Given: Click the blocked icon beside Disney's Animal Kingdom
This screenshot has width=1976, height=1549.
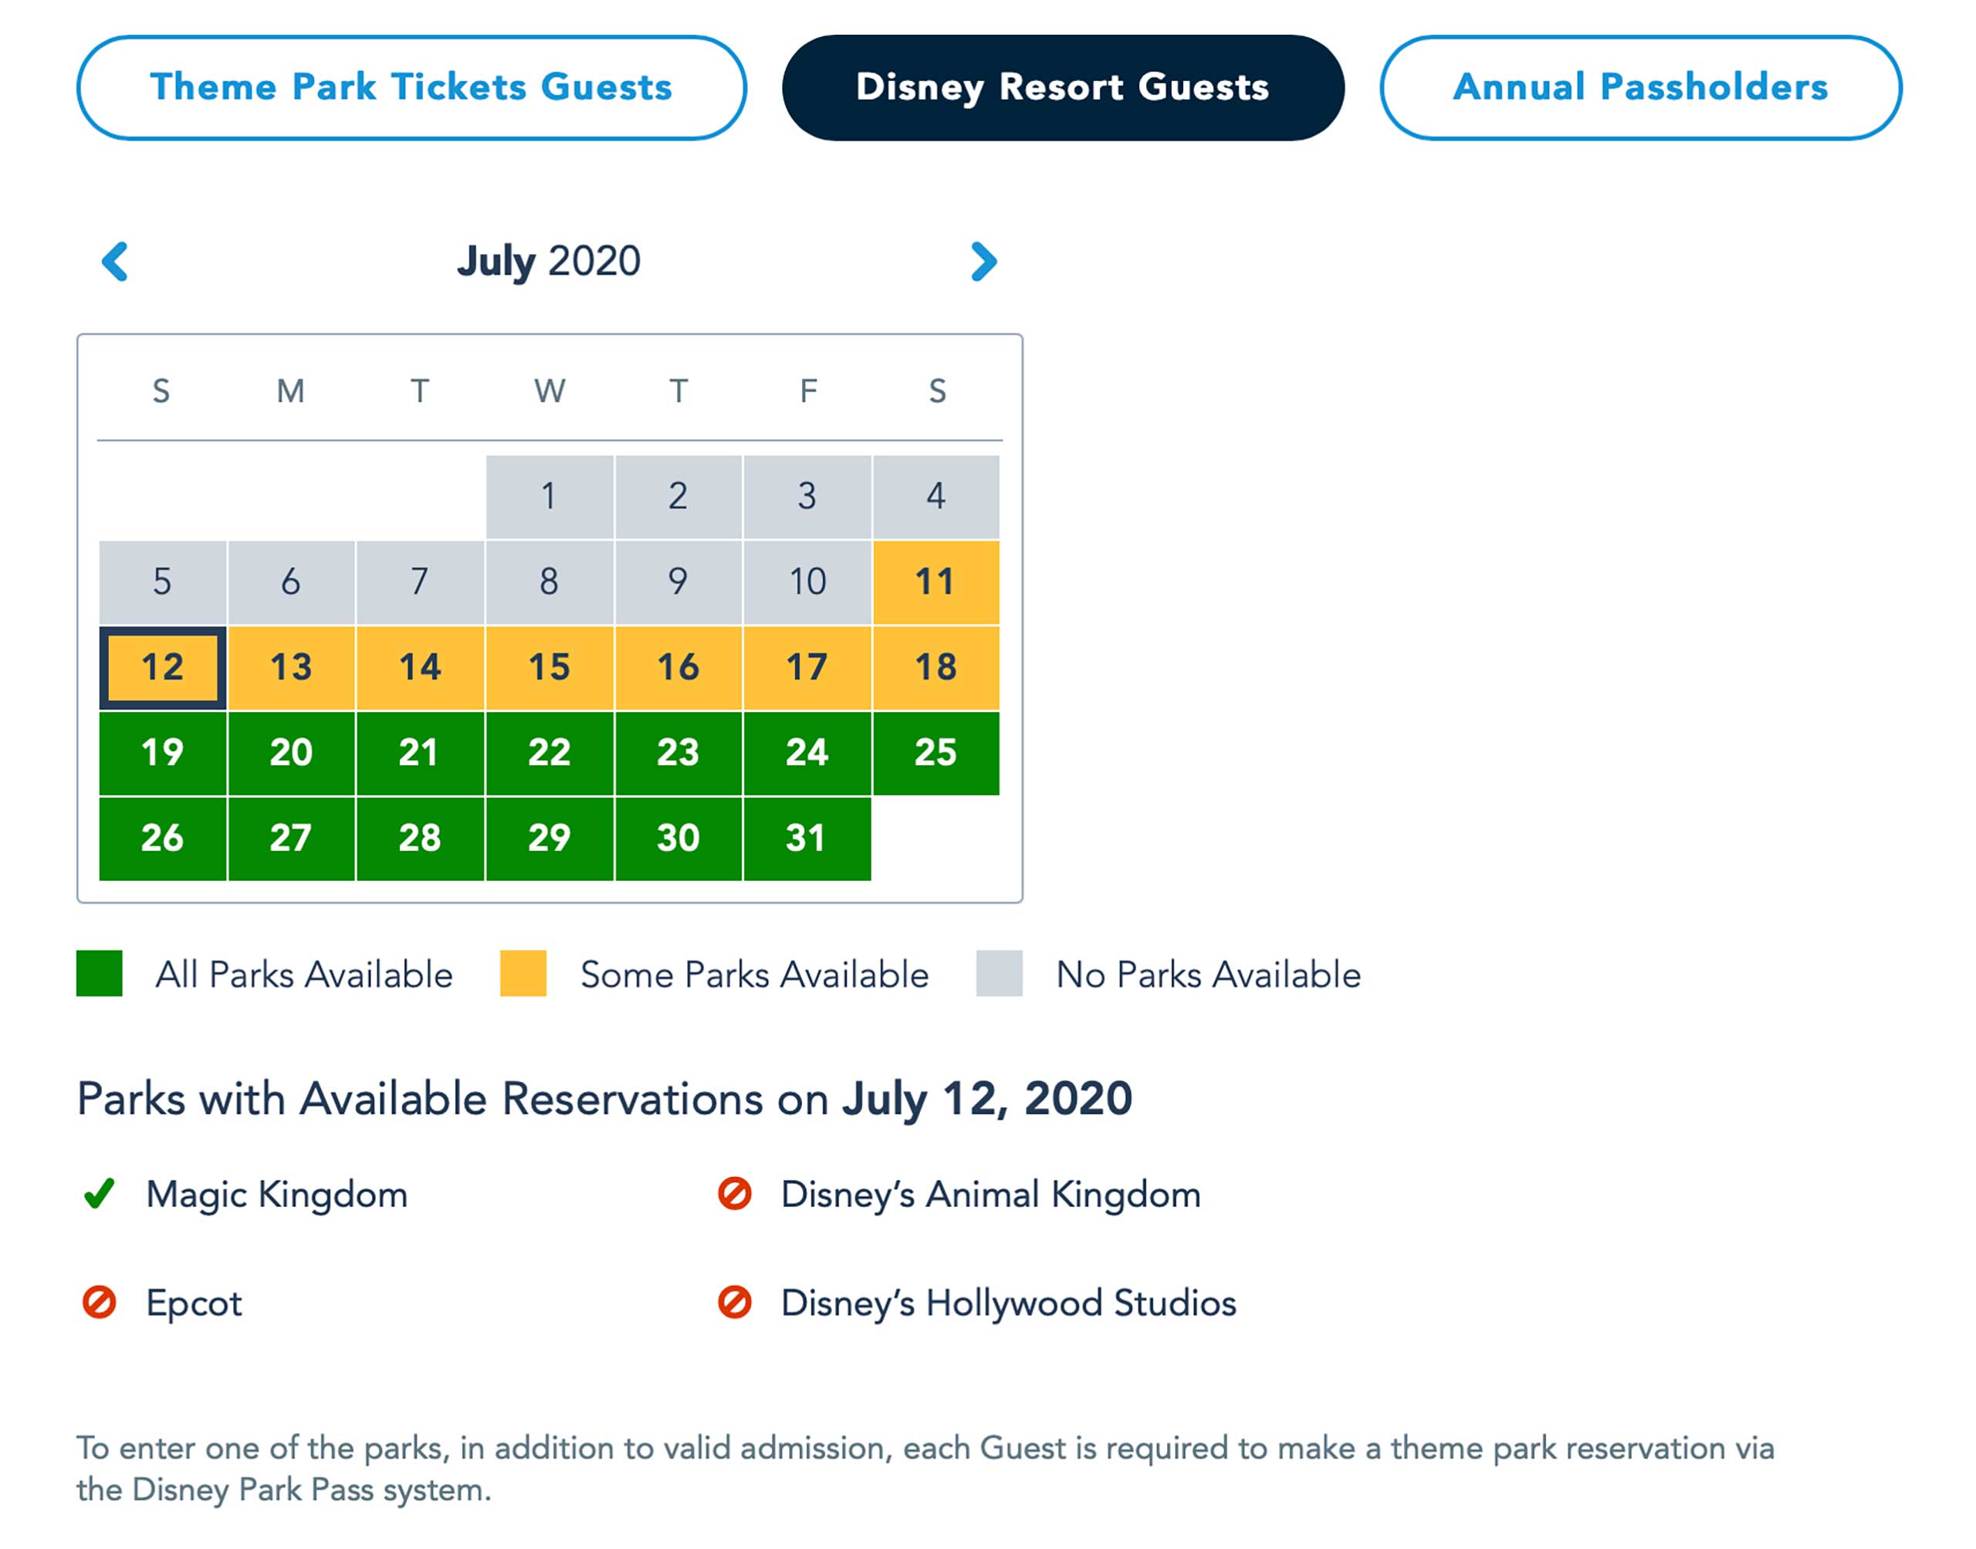Looking at the screenshot, I should pyautogui.click(x=736, y=1195).
